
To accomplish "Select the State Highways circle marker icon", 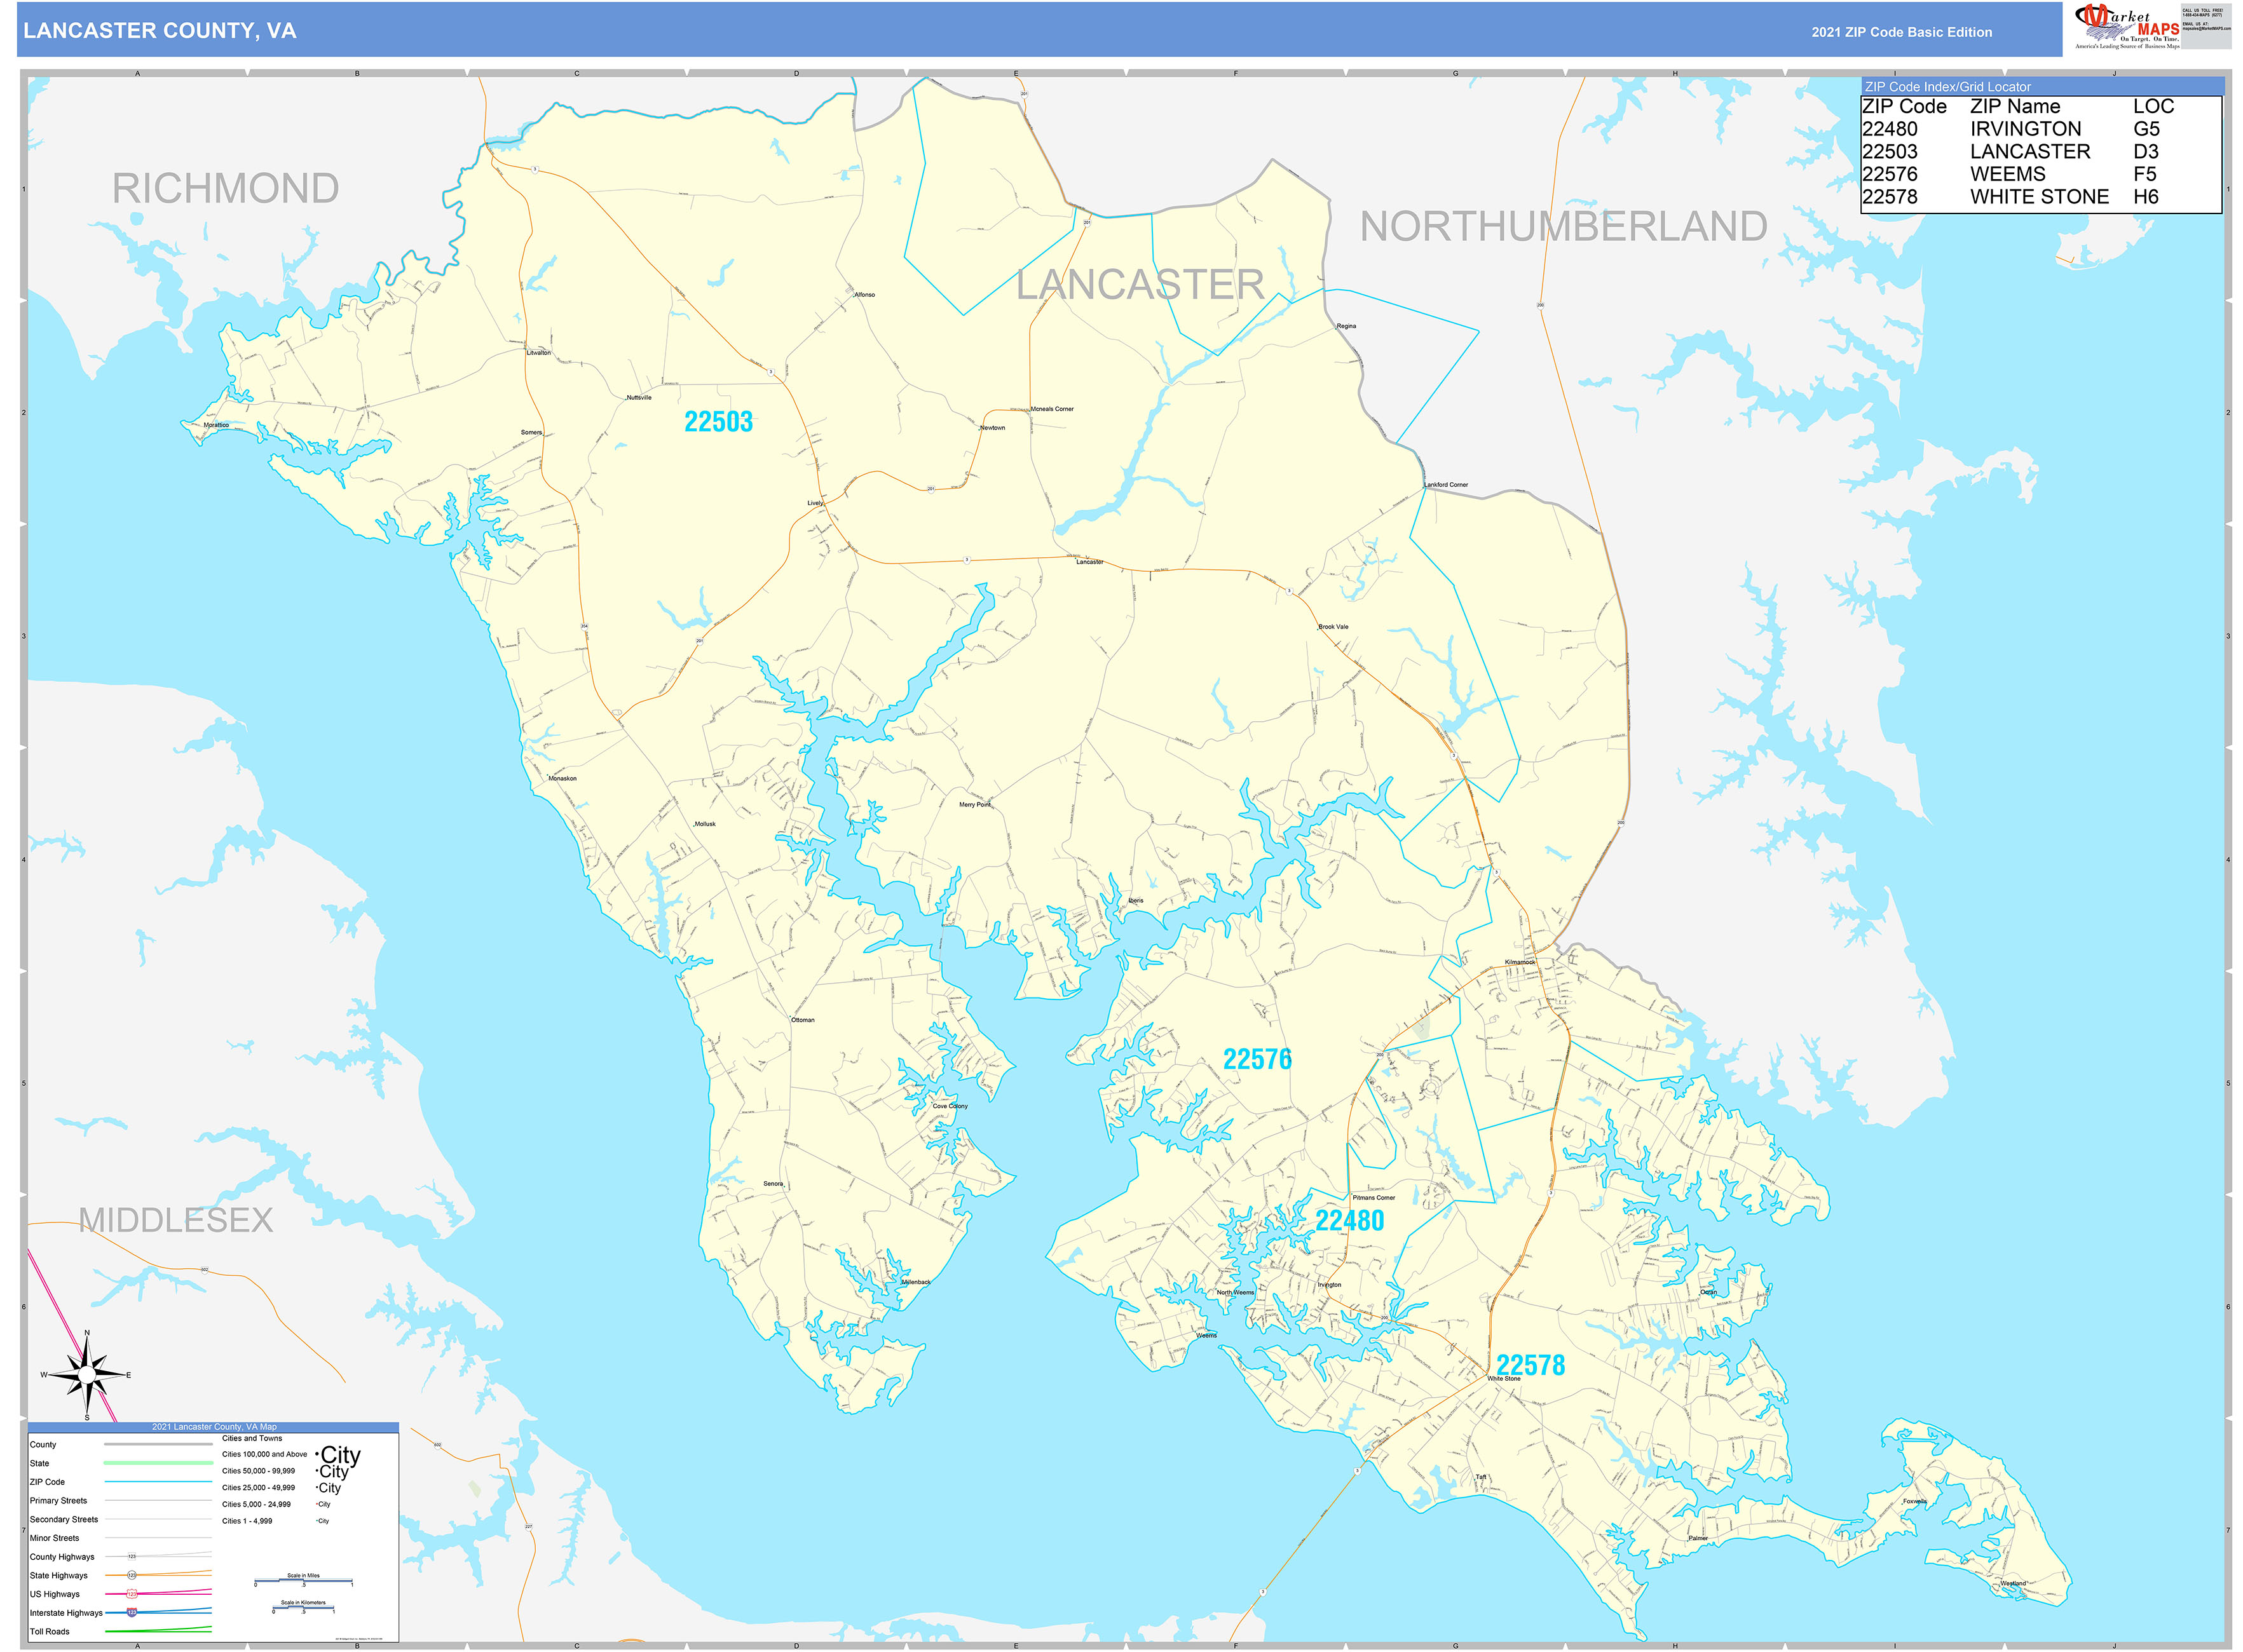I will 133,1576.
